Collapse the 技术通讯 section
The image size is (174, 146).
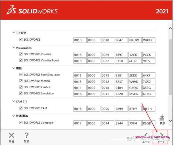coord(14,116)
